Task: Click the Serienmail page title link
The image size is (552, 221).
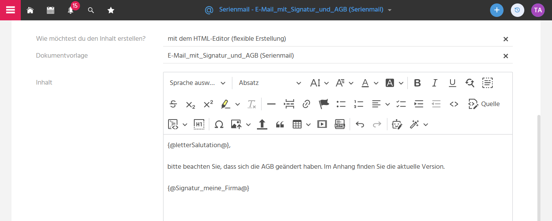Action: point(301,10)
